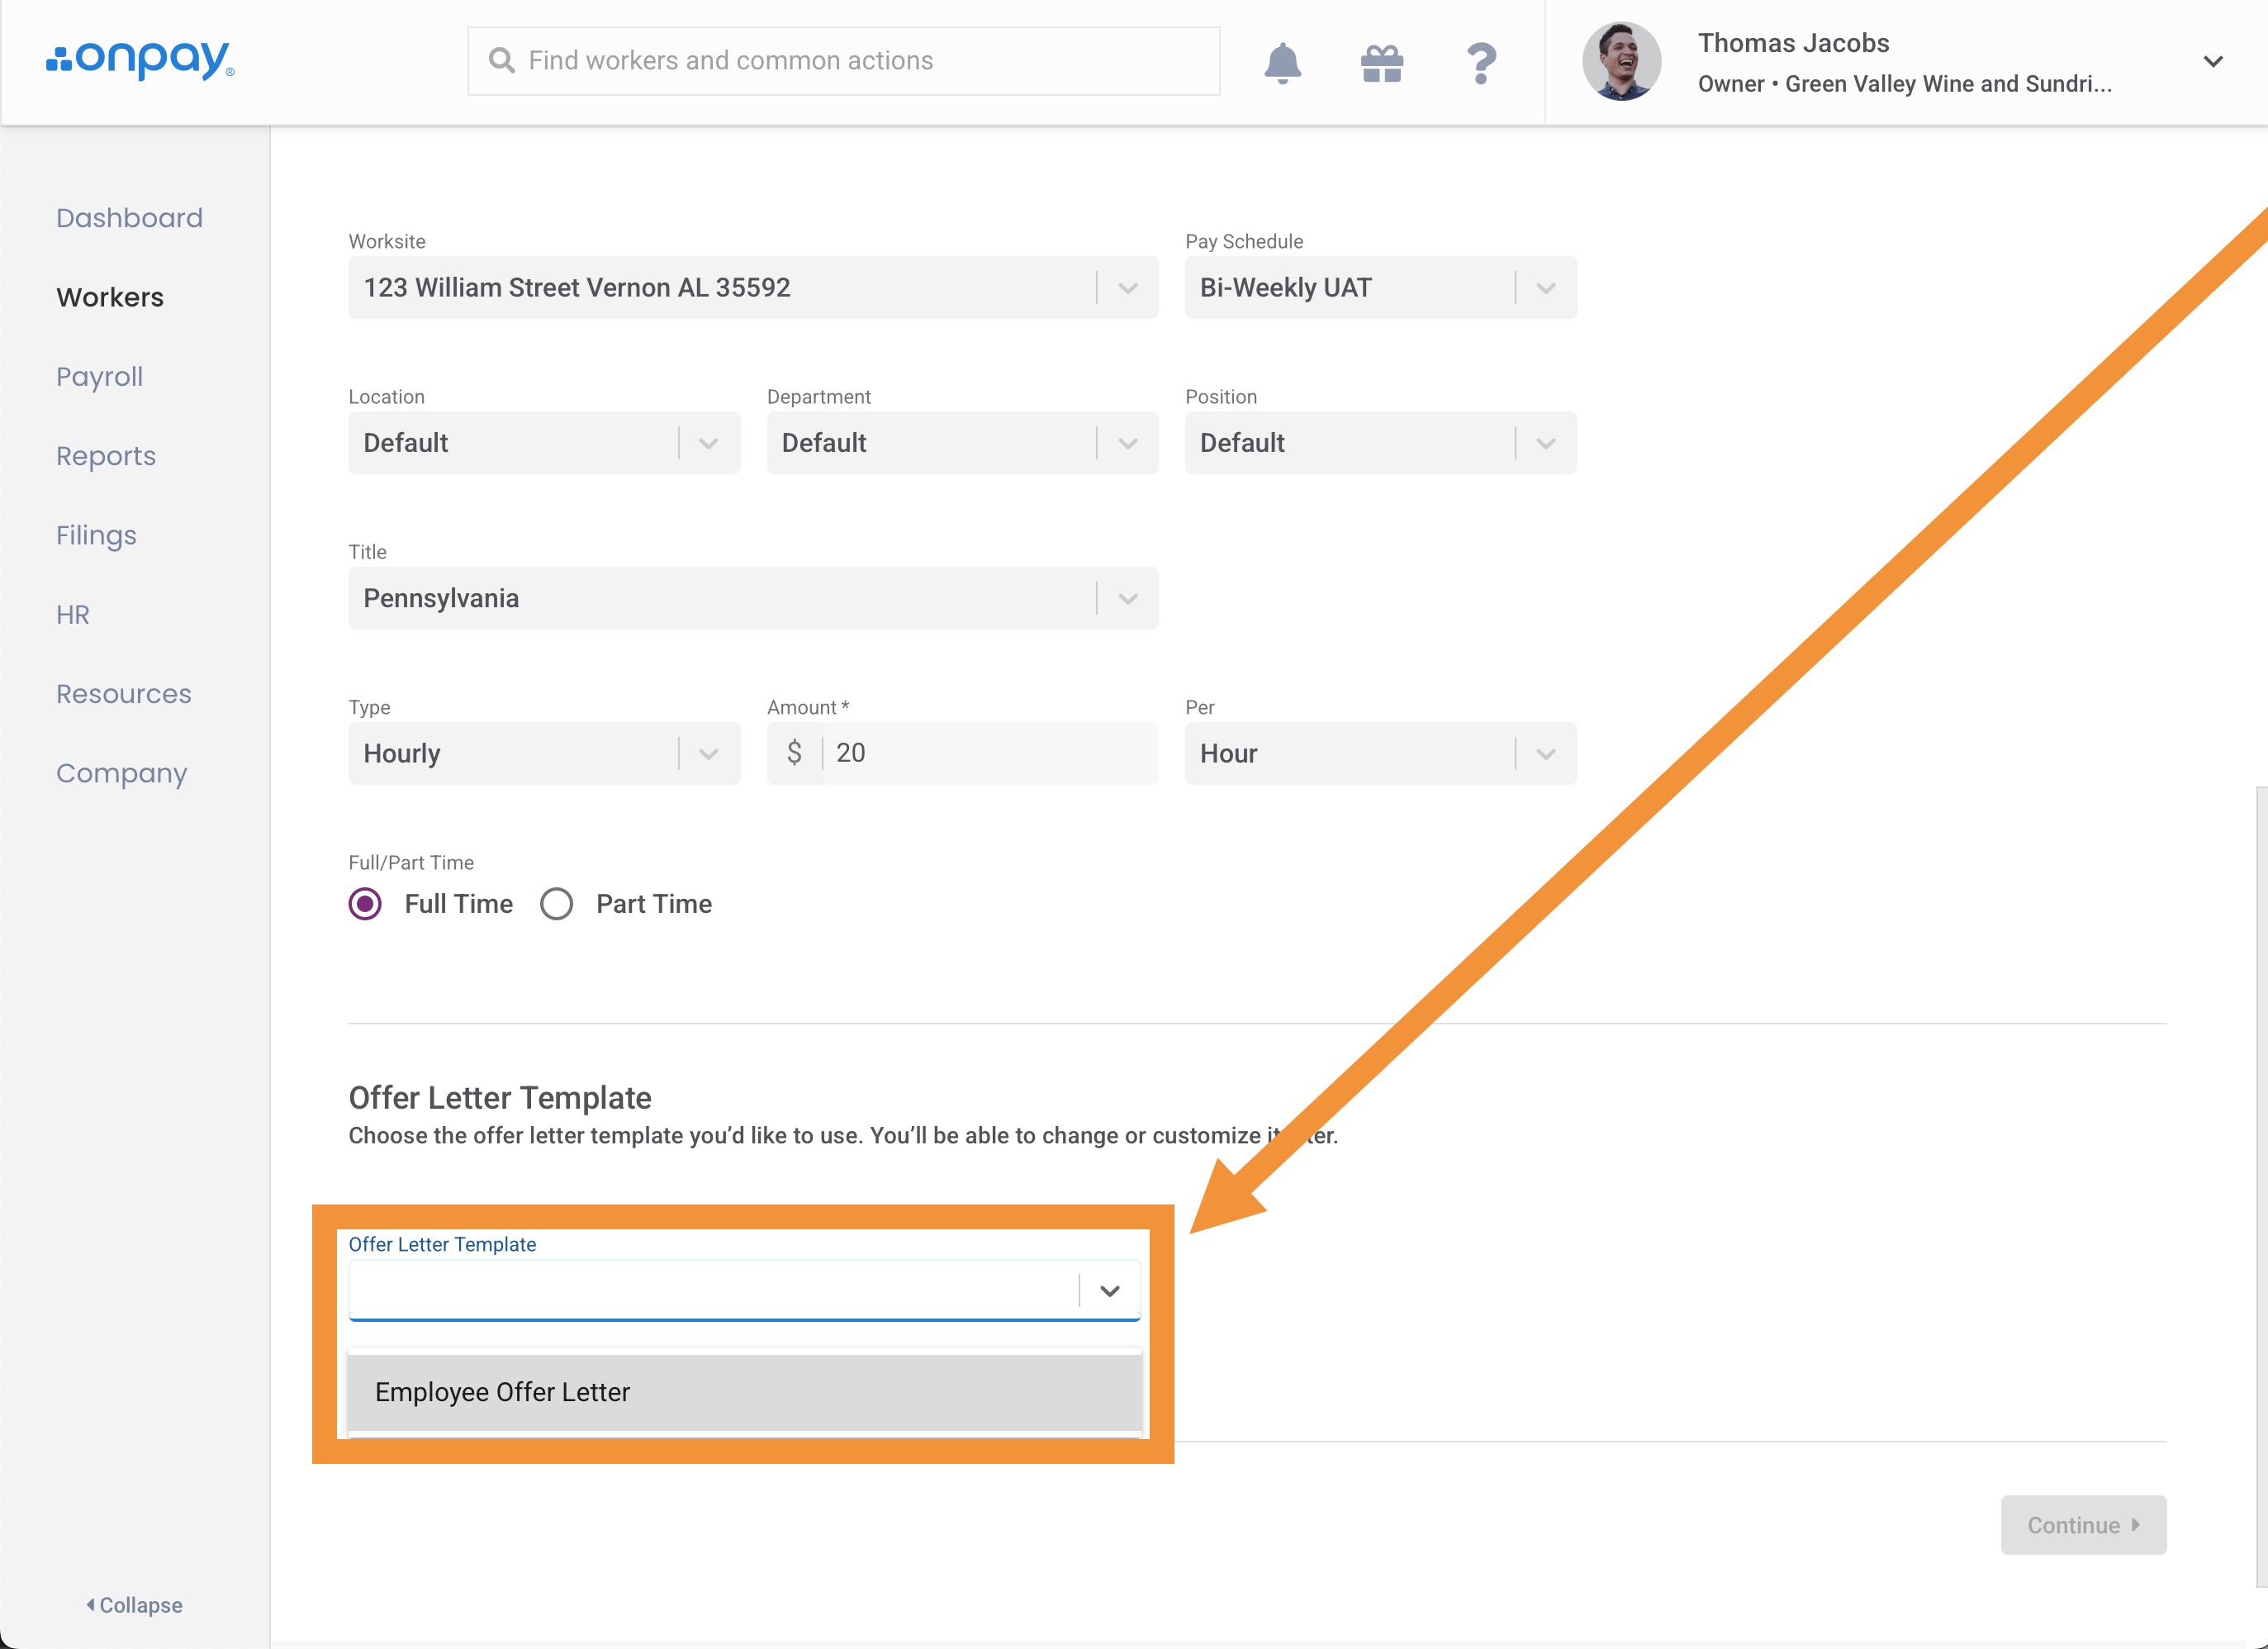The width and height of the screenshot is (2268, 1649).
Task: Open the Pay Schedule dropdown
Action: [x=1379, y=288]
